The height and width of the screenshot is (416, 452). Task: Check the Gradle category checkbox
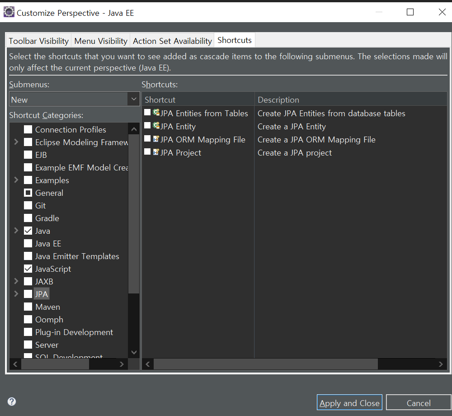(28, 218)
